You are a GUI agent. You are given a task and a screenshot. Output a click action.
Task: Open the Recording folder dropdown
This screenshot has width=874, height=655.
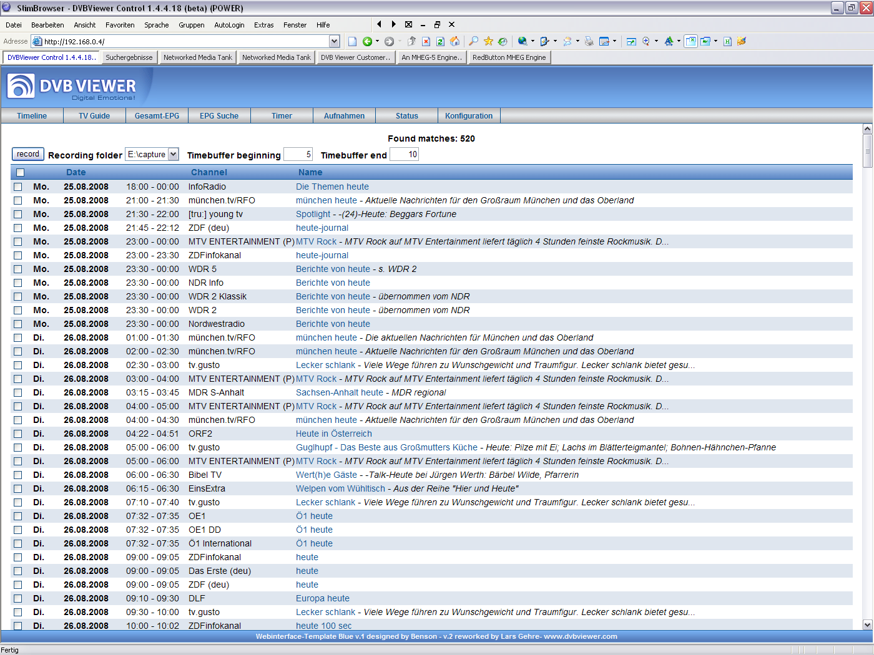174,154
